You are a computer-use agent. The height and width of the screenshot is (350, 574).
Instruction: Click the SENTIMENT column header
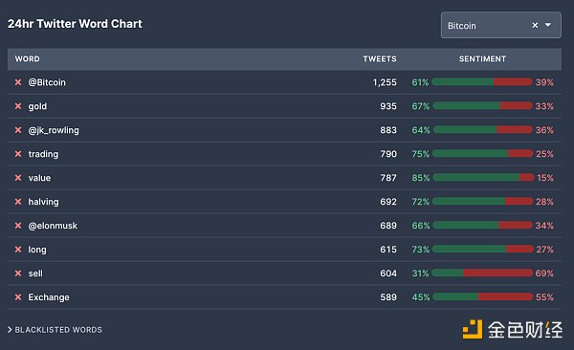482,59
